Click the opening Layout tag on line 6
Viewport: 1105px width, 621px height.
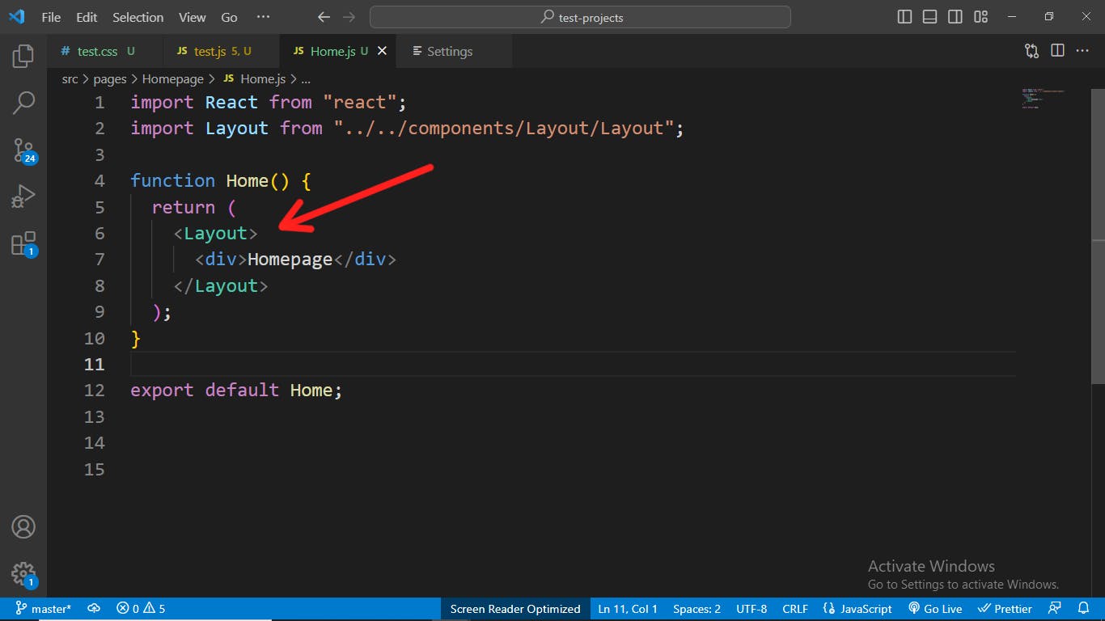click(x=215, y=234)
